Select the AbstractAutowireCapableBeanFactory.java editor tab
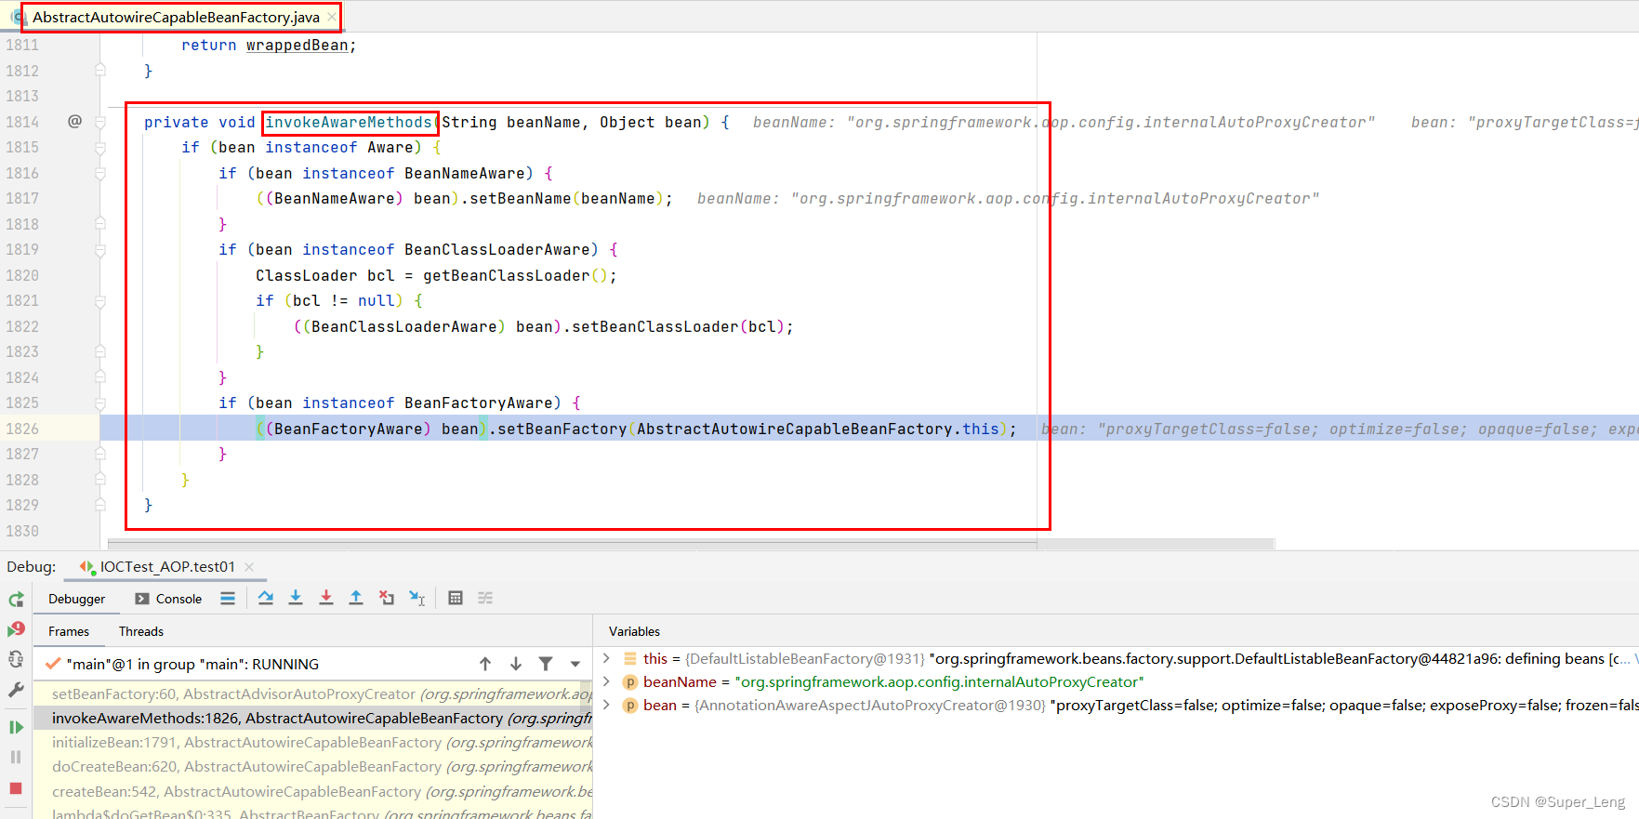Image resolution: width=1639 pixels, height=819 pixels. 175,17
